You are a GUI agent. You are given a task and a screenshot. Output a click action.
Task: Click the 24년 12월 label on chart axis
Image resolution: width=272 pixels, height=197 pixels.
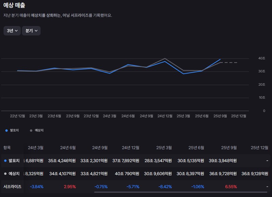(x=165, y=116)
